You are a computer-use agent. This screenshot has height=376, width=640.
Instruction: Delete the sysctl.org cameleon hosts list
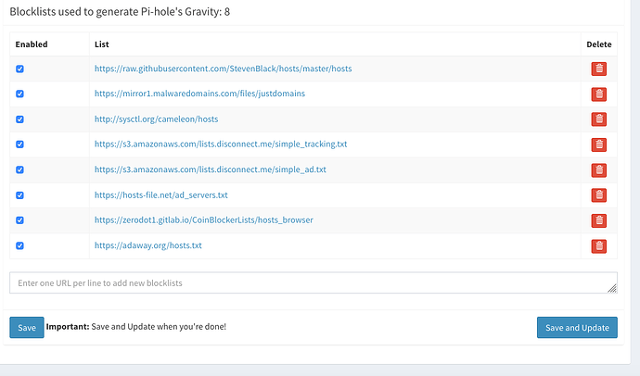[598, 119]
